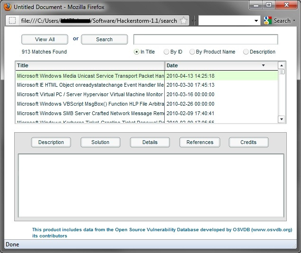The image size is (301, 253).
Task: Click the View All button
Action: click(x=45, y=39)
